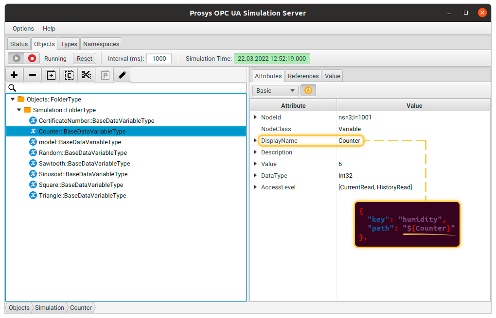
Task: Click the Interval (ms) input field
Action: 159,58
